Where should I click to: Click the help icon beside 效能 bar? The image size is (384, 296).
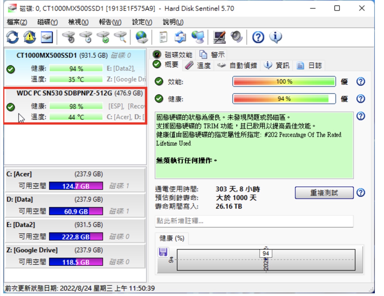(x=361, y=81)
